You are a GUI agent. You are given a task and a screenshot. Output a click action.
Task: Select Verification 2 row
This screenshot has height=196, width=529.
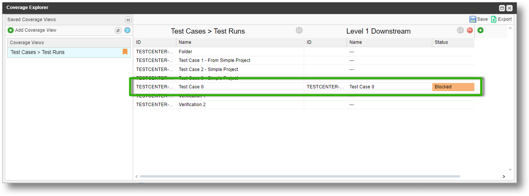pyautogui.click(x=304, y=104)
